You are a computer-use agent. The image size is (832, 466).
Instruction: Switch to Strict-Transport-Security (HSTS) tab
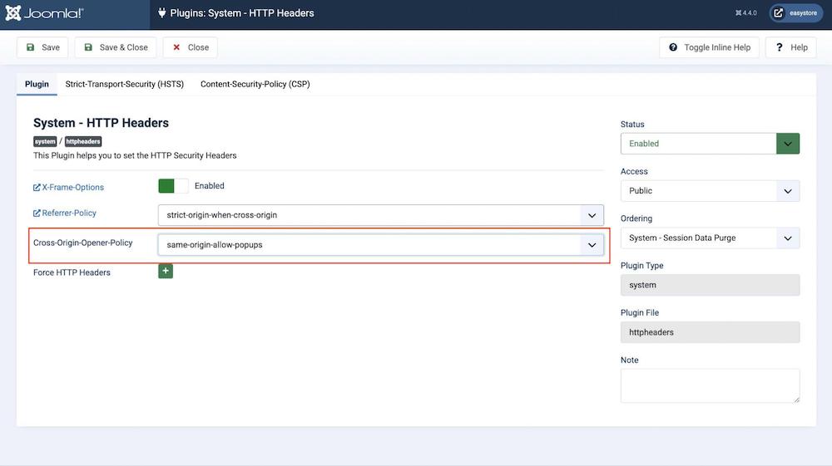[125, 84]
